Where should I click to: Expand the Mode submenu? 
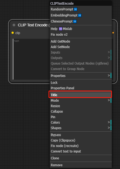[x=81, y=101]
